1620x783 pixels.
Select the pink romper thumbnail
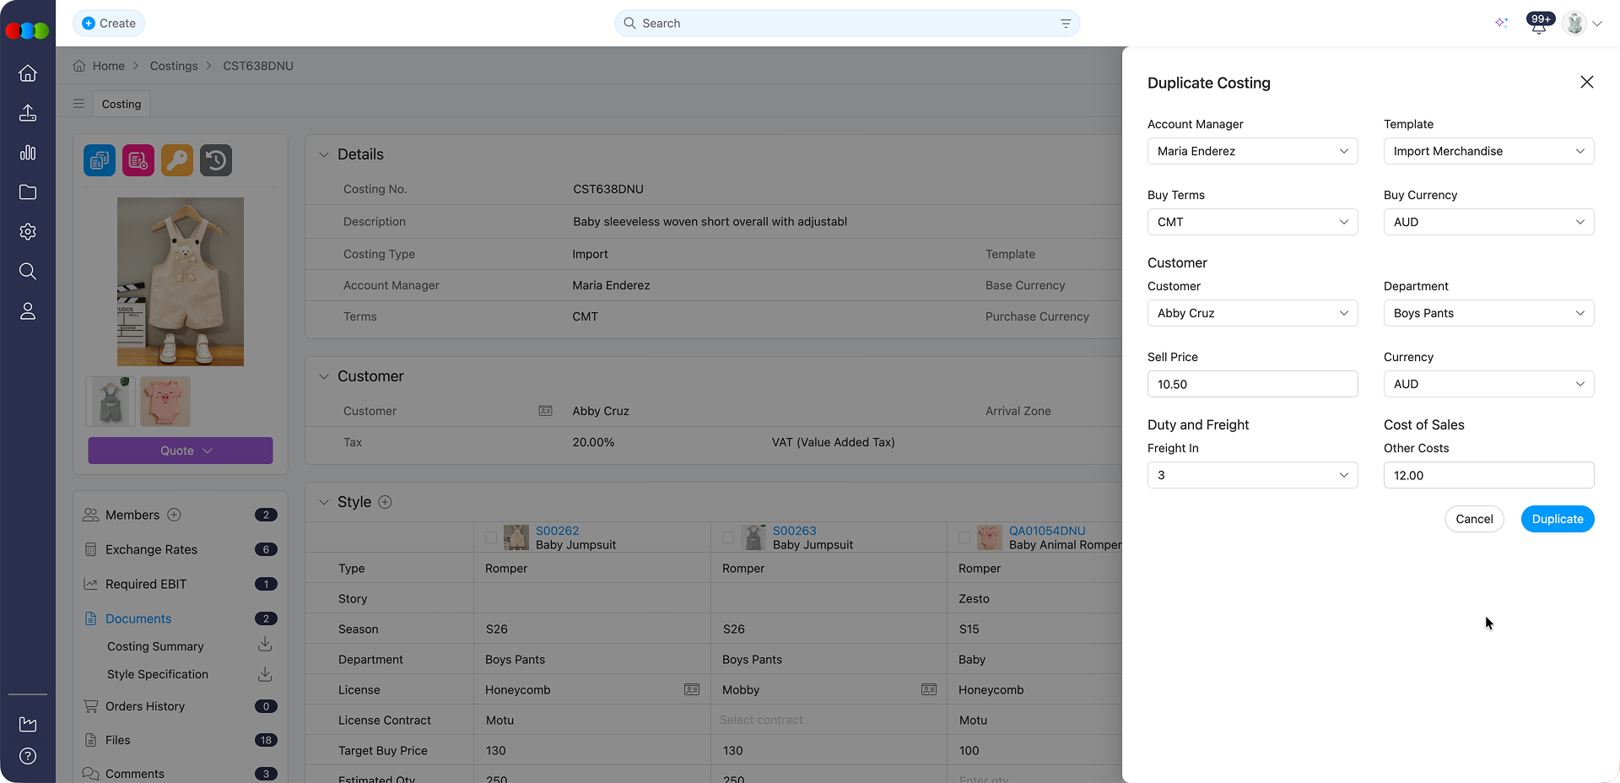[x=165, y=402]
